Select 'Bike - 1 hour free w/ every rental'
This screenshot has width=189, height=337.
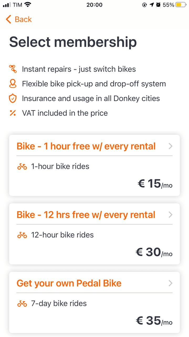tap(86, 146)
